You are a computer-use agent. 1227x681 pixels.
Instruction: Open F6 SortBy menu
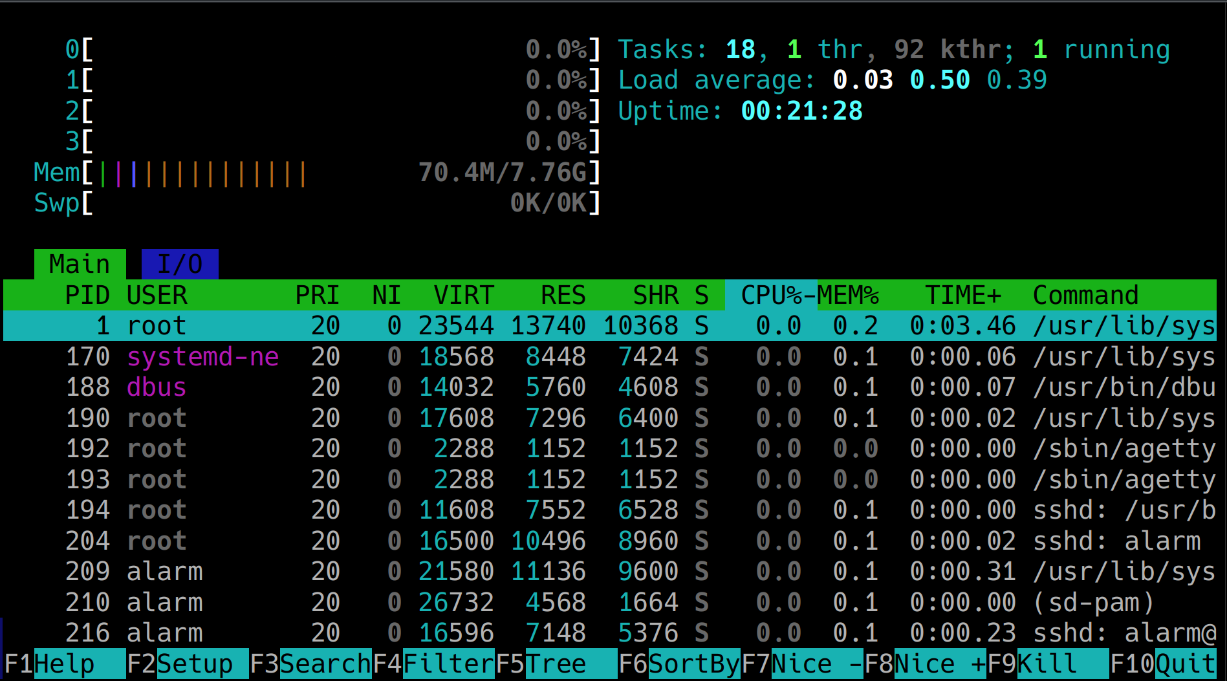(679, 664)
